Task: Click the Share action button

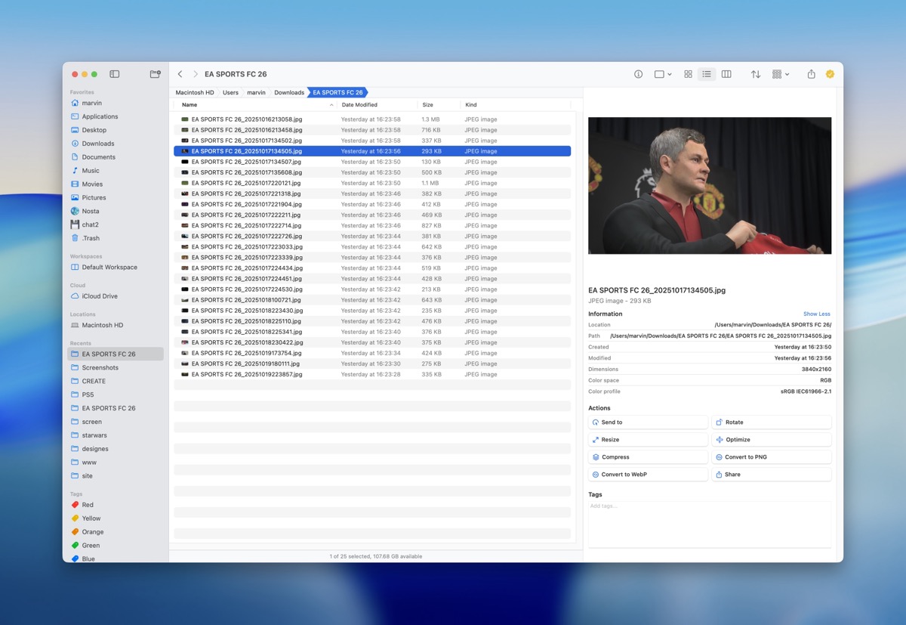Action: [772, 475]
